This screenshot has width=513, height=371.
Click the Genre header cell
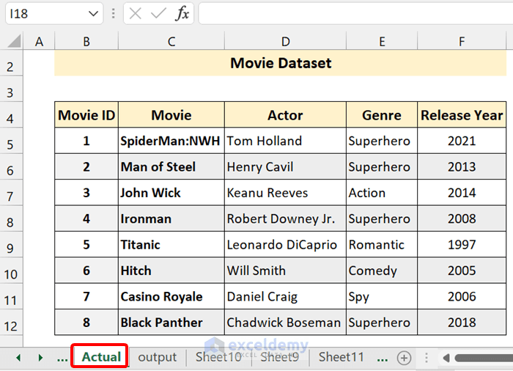click(382, 115)
